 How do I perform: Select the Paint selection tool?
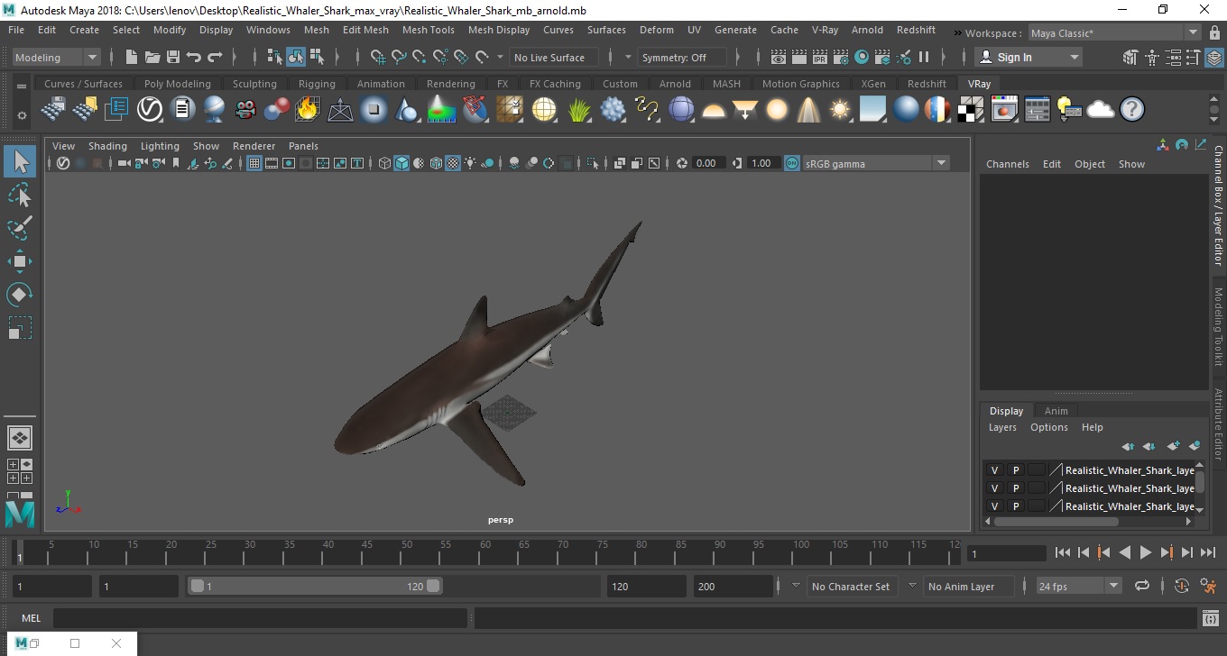(20, 228)
